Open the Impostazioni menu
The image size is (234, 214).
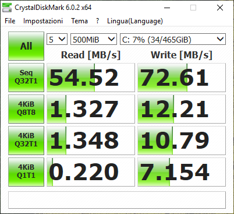pos(43,21)
